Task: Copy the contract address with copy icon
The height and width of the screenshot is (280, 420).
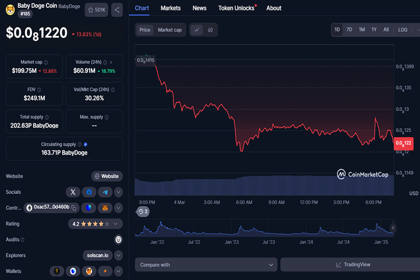Action: coord(74,208)
